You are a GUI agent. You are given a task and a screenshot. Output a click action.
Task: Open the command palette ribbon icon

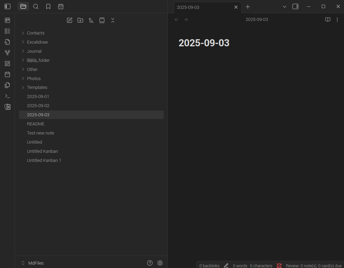(x=7, y=96)
